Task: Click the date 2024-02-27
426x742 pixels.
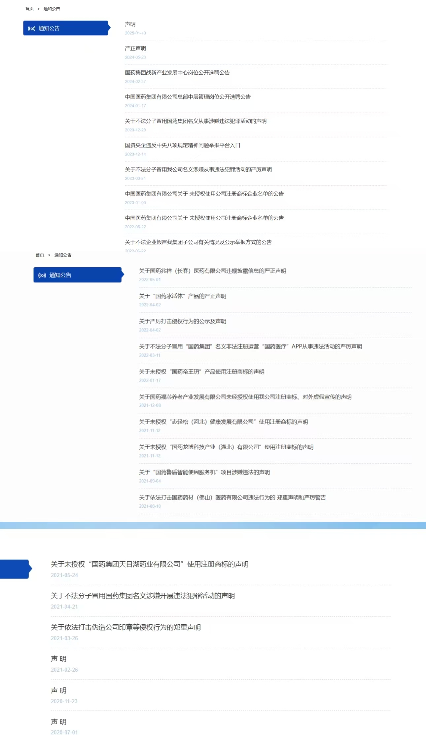Action: [x=135, y=82]
